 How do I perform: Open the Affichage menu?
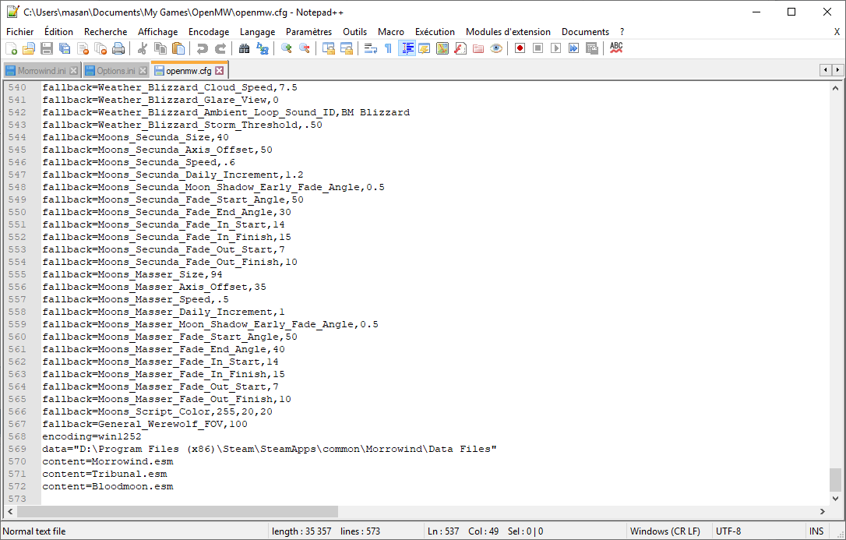click(x=157, y=32)
